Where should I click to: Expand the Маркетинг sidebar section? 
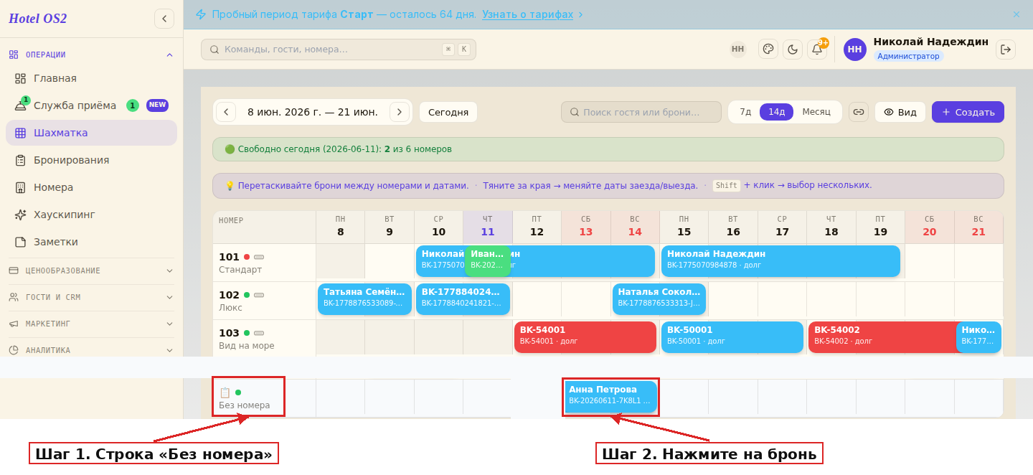91,324
